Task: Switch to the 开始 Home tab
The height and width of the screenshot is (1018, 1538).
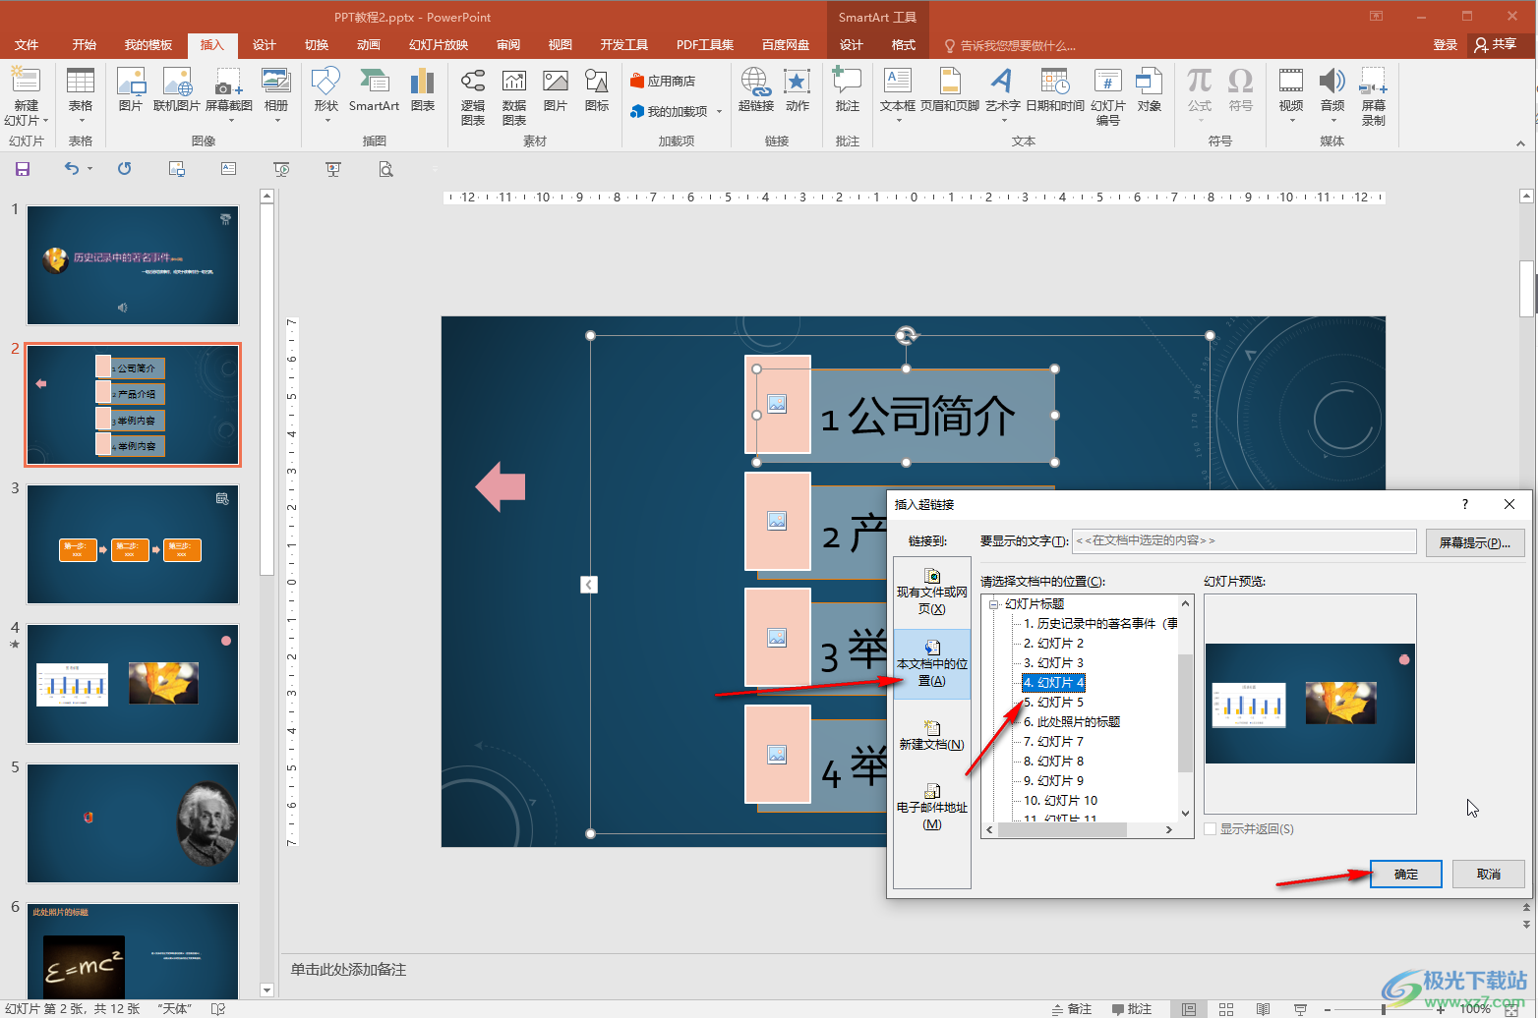Action: tap(85, 45)
